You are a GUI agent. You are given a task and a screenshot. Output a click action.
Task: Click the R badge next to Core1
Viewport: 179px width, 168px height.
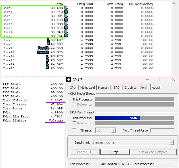click(x=66, y=12)
